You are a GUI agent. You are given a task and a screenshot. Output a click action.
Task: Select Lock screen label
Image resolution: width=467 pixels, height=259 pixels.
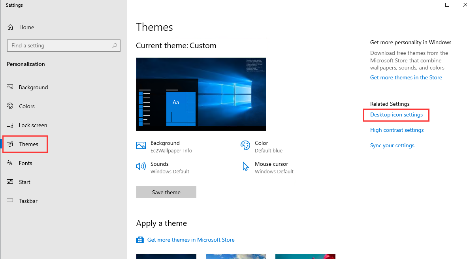33,125
